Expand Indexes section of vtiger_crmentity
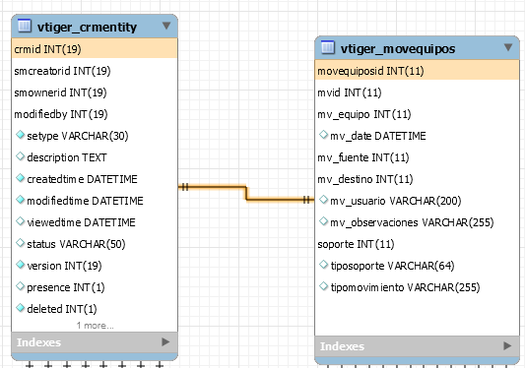This screenshot has width=525, height=368. [x=165, y=341]
